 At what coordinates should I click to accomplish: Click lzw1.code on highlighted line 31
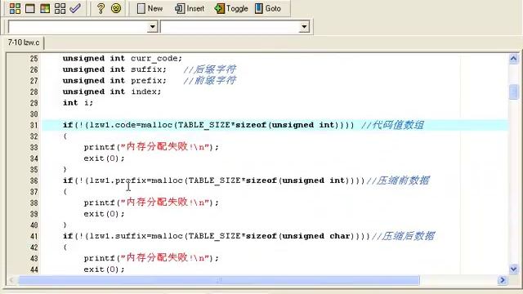(x=113, y=125)
